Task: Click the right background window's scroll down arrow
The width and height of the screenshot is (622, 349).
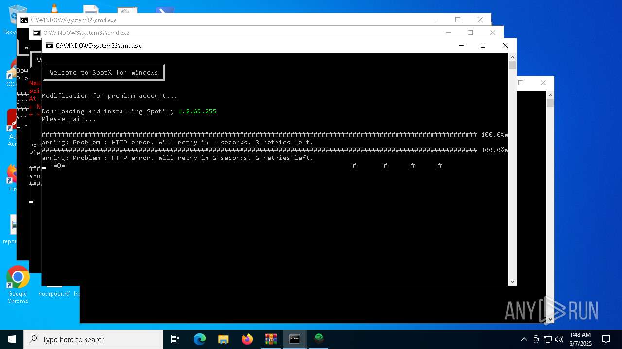Action: (x=550, y=319)
